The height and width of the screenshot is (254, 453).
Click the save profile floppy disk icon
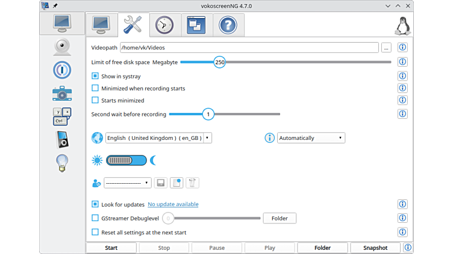coord(160,183)
